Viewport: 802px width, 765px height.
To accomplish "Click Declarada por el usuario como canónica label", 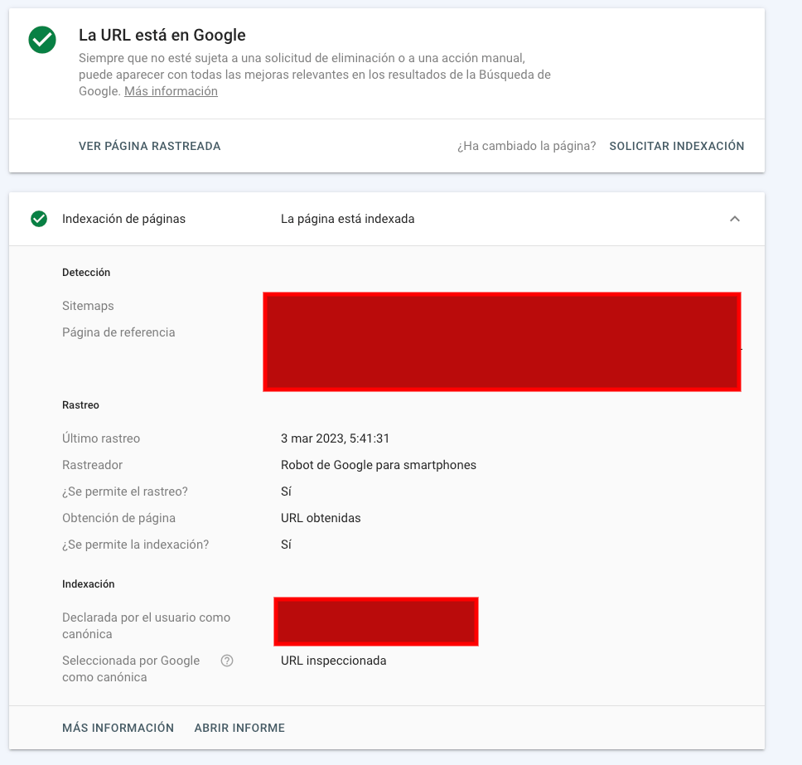I will [x=147, y=625].
